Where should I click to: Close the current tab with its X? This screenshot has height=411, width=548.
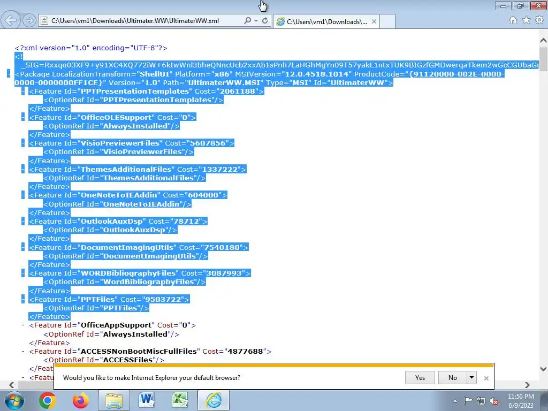tap(374, 21)
